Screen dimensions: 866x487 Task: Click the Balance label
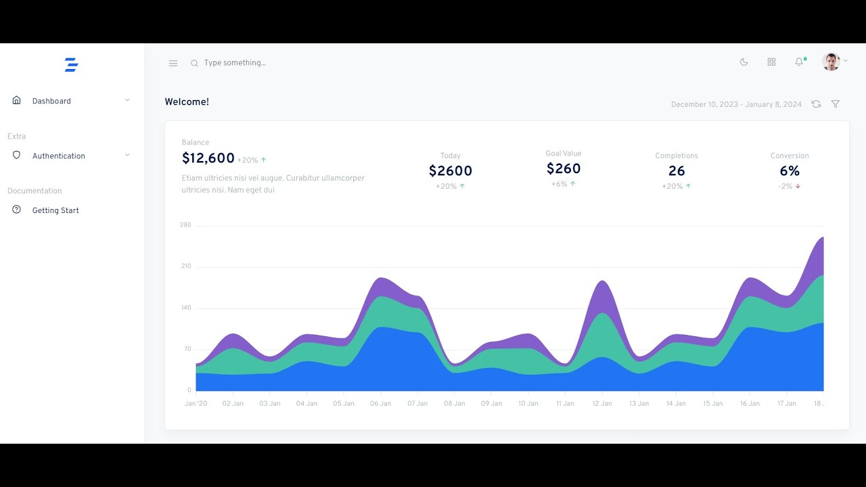coord(196,143)
